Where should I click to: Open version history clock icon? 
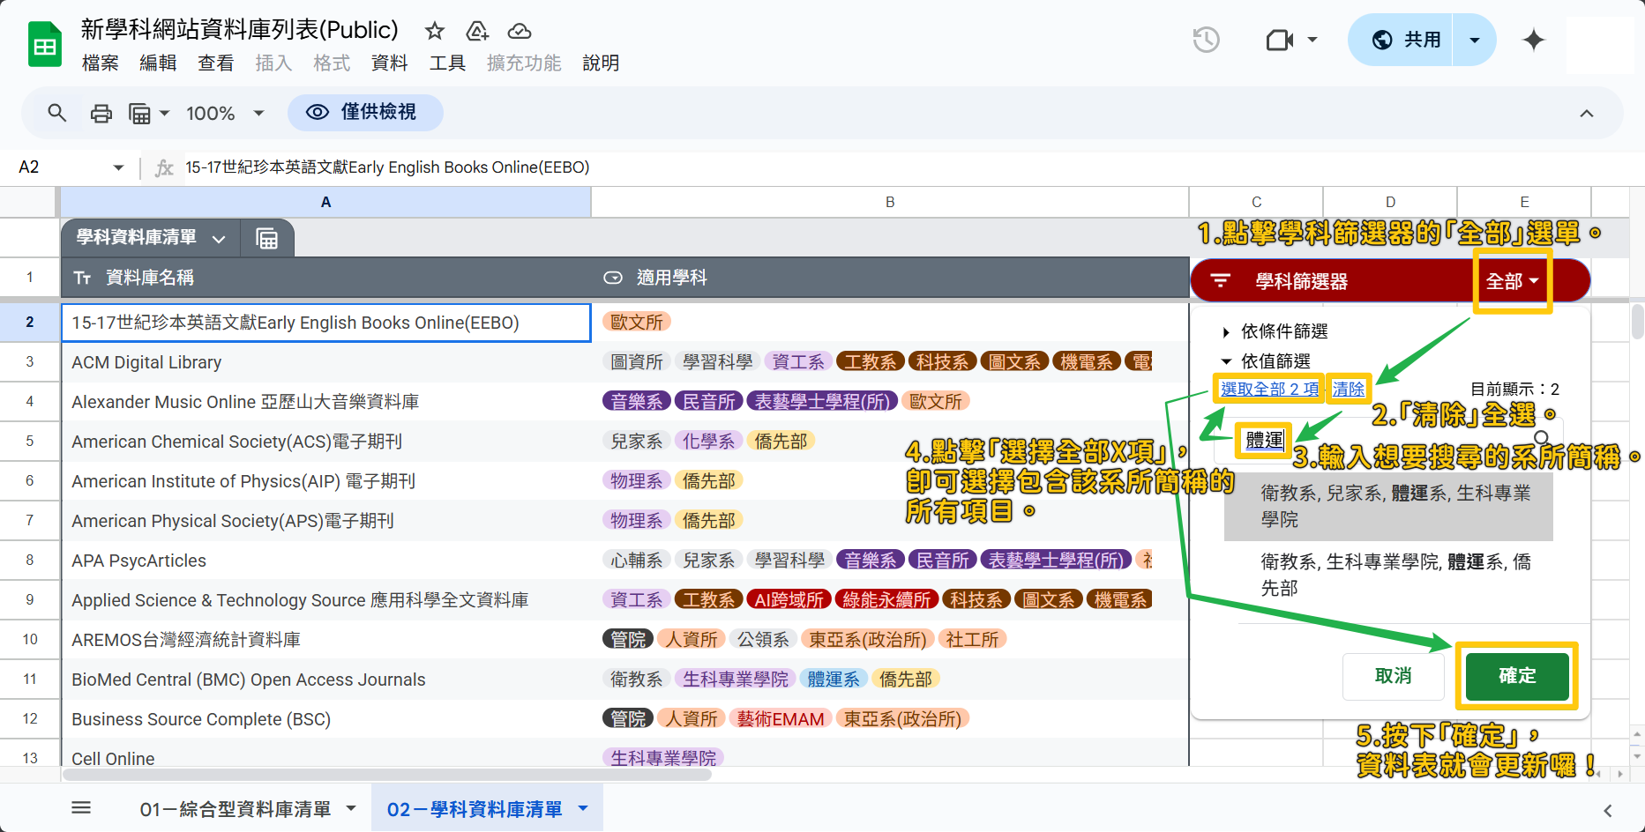click(1206, 40)
